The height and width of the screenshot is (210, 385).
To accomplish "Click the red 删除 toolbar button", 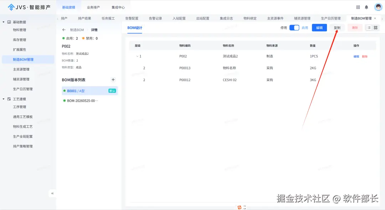I will [x=355, y=28].
